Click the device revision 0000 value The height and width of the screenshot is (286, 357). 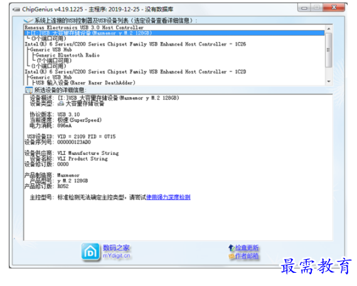63,164
